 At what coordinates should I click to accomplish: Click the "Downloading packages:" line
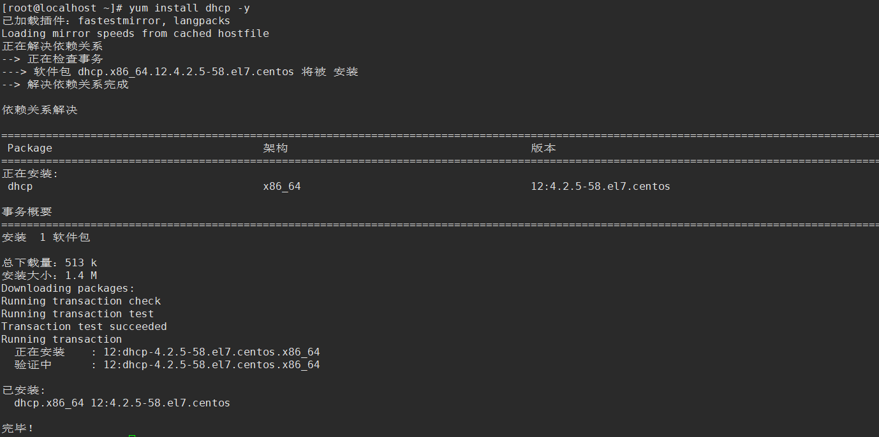coord(68,288)
